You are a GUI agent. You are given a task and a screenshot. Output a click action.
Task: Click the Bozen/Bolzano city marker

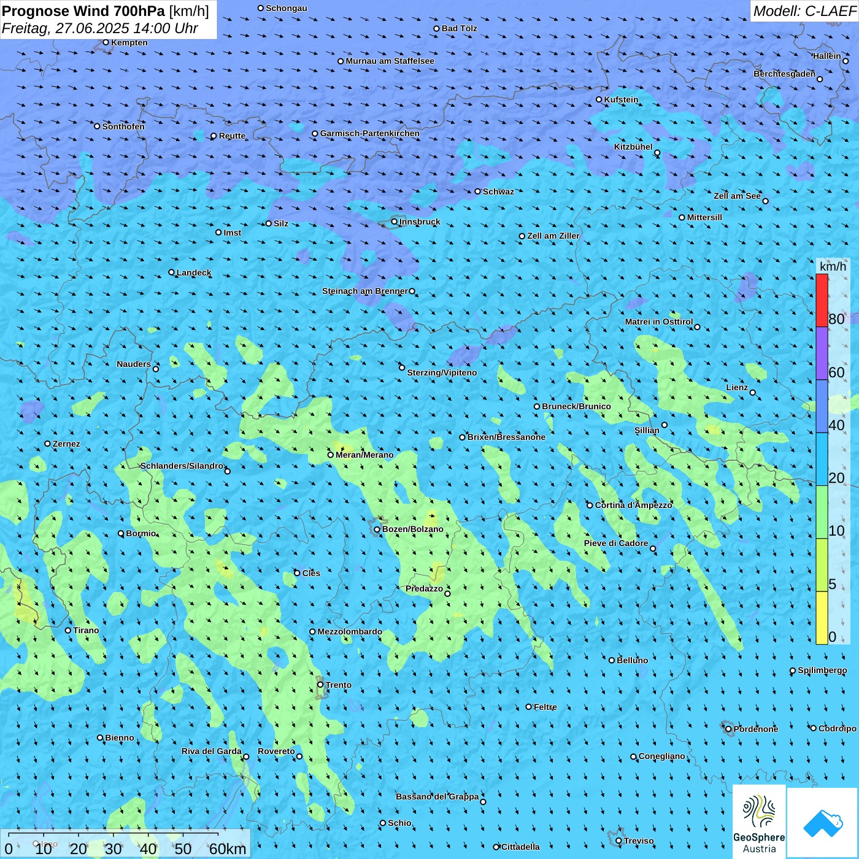[x=377, y=529]
